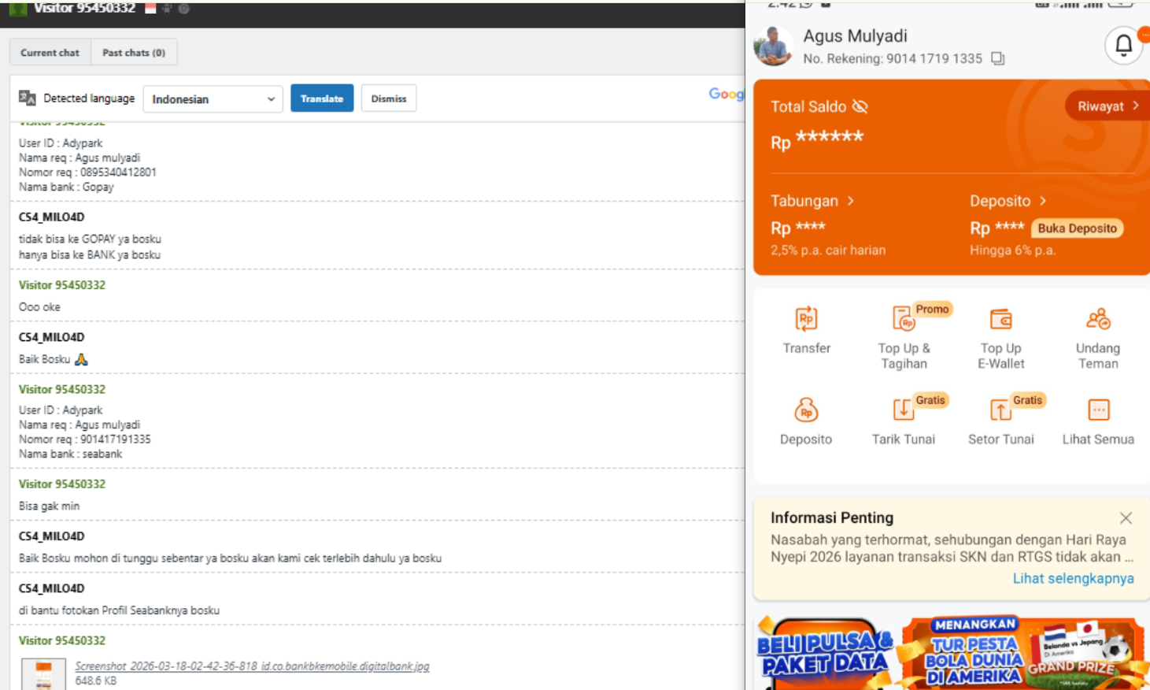Image resolution: width=1150 pixels, height=690 pixels.
Task: Click 'Nama bank : Gopay' text
Action: click(x=66, y=187)
